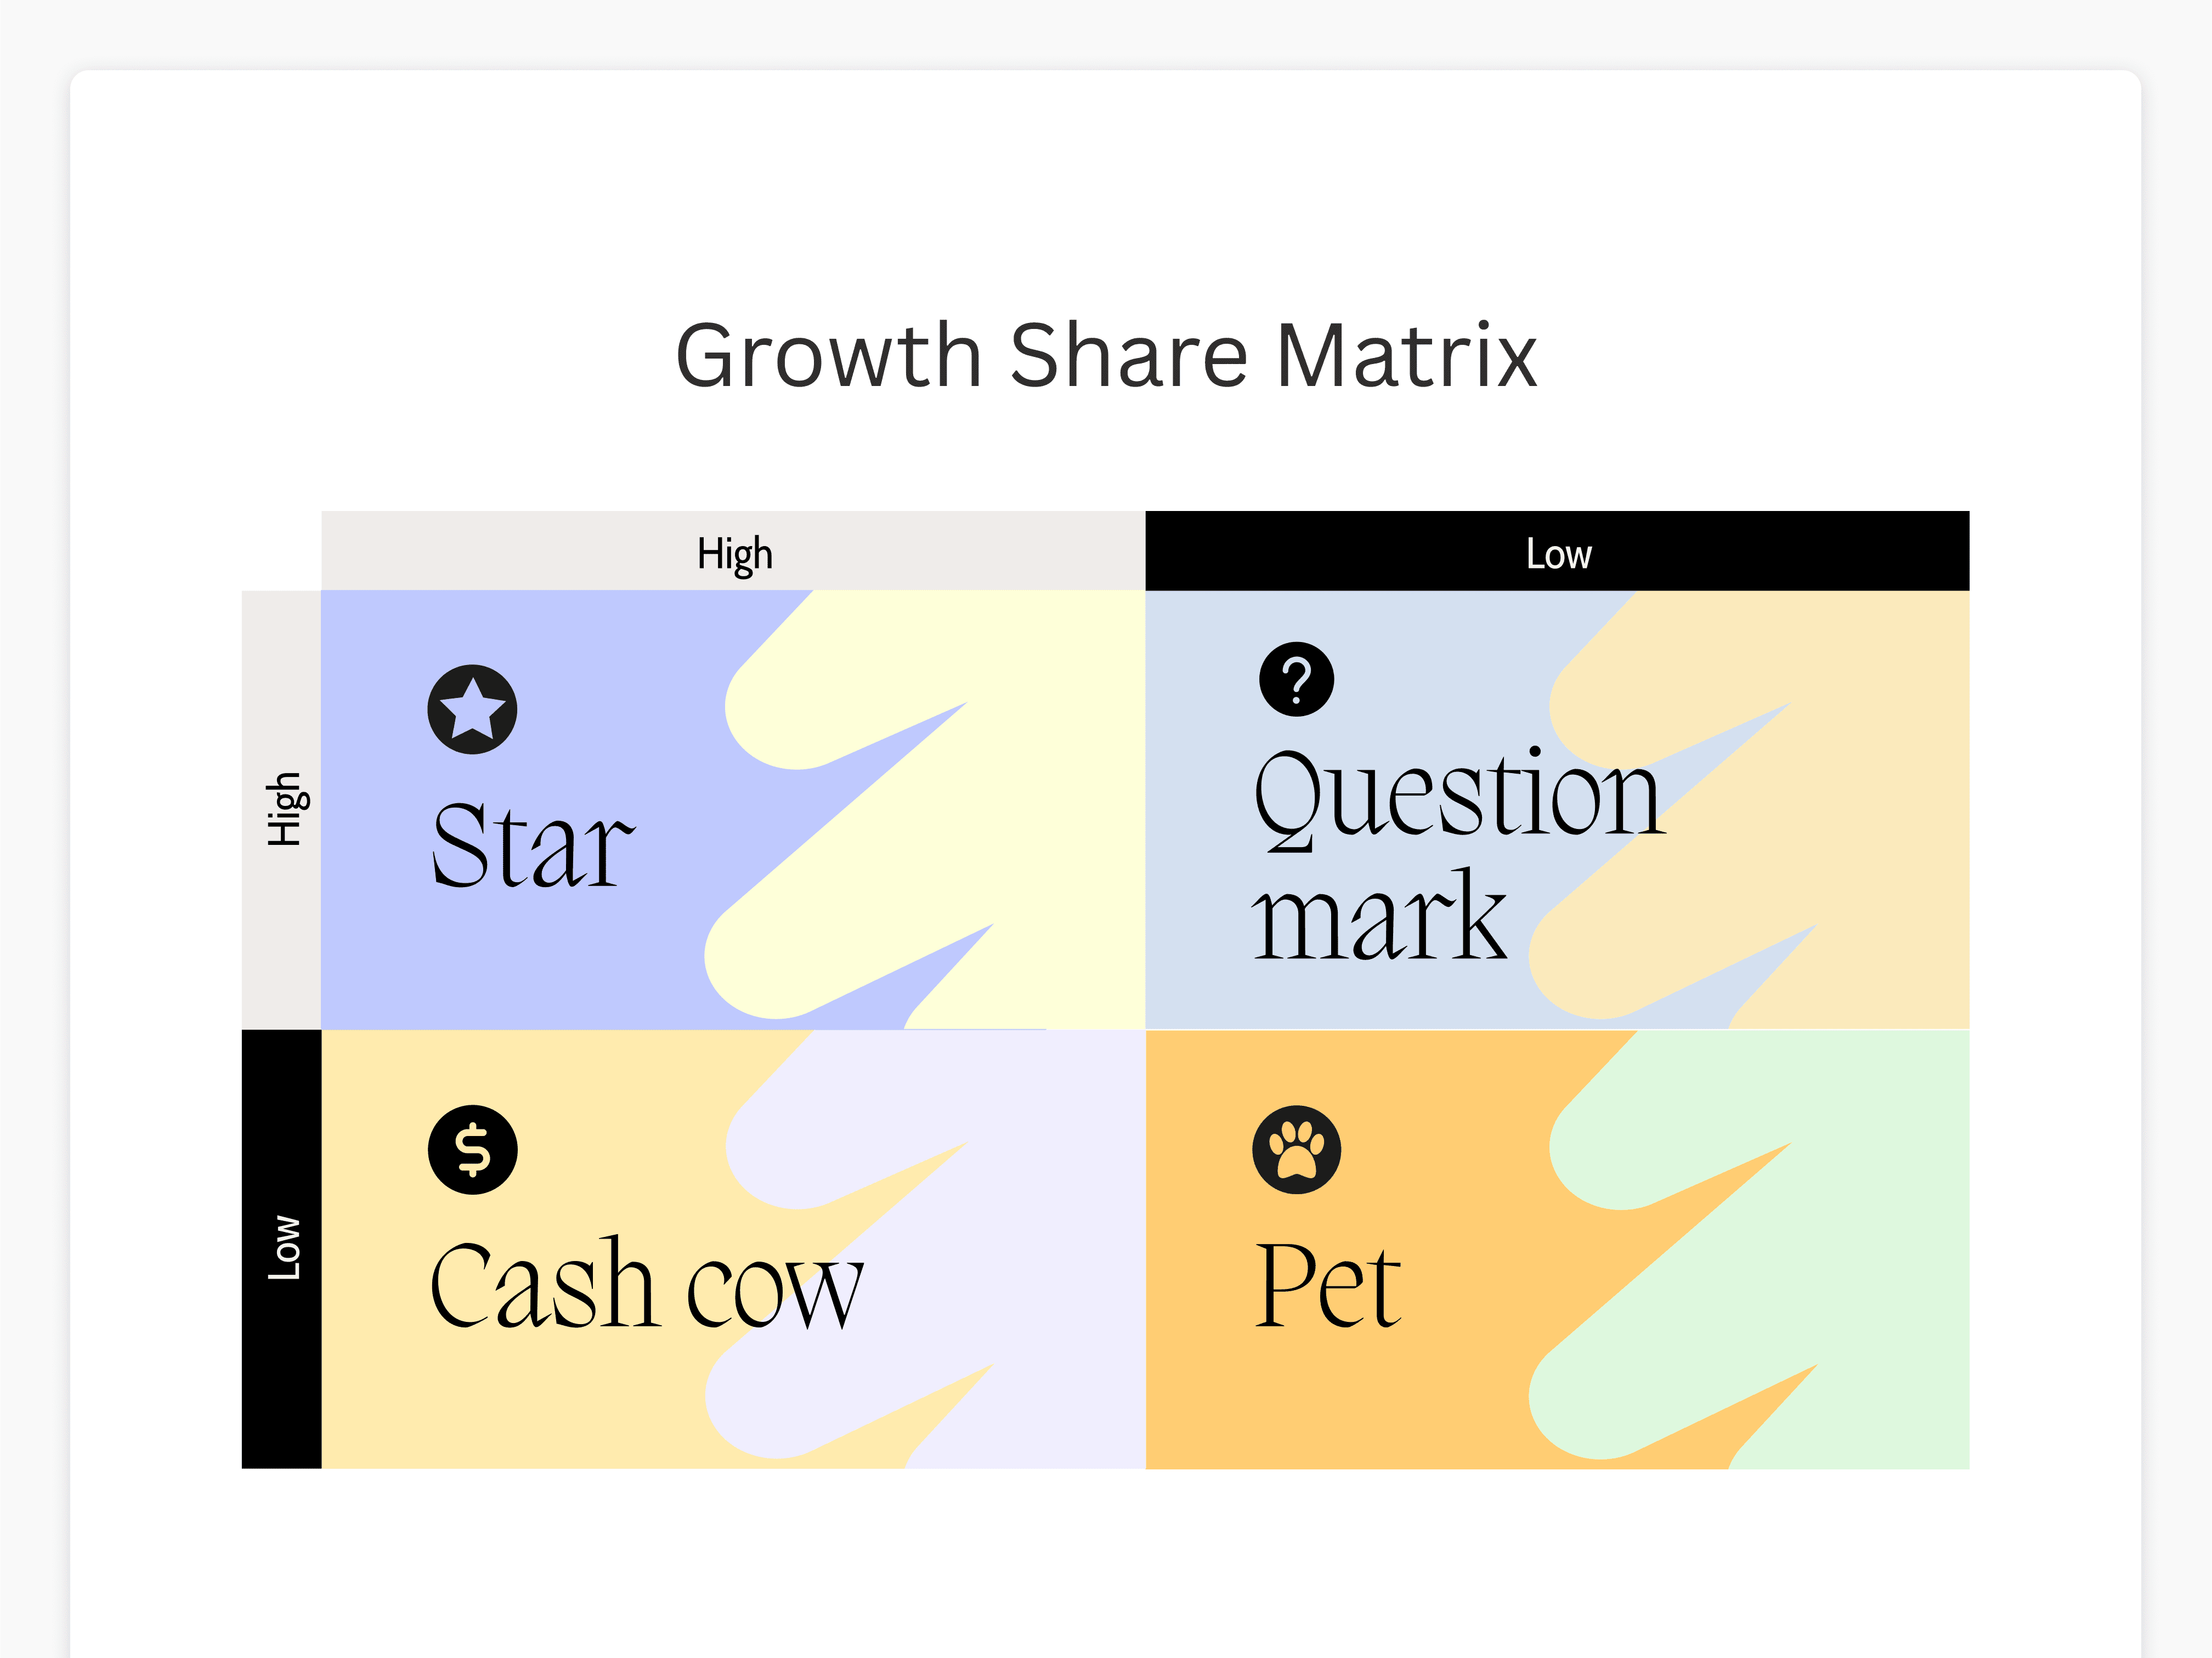The height and width of the screenshot is (1658, 2212).
Task: Select the paw print circle icon
Action: pos(1296,1149)
